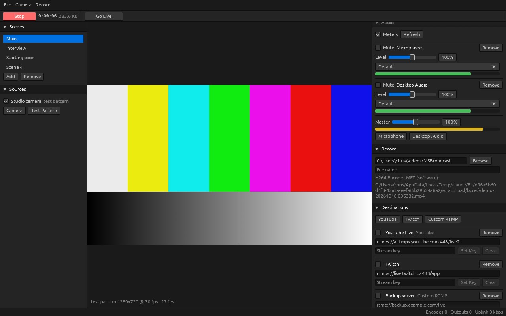The width and height of the screenshot is (506, 316).
Task: Click the Twitch server URL field
Action: tap(437, 273)
